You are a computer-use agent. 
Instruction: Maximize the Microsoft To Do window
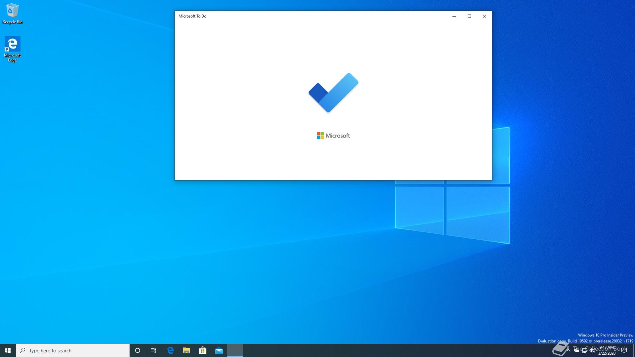[x=469, y=16]
